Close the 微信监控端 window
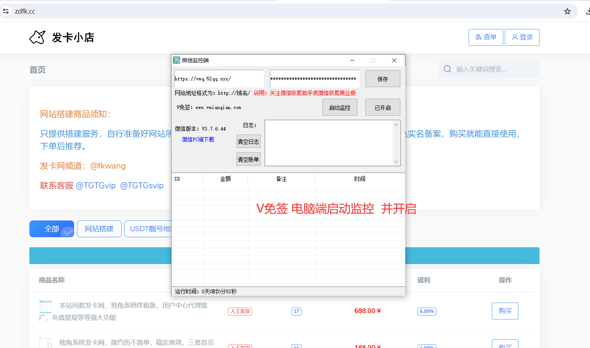Viewport: 590px width, 348px height. click(x=394, y=60)
